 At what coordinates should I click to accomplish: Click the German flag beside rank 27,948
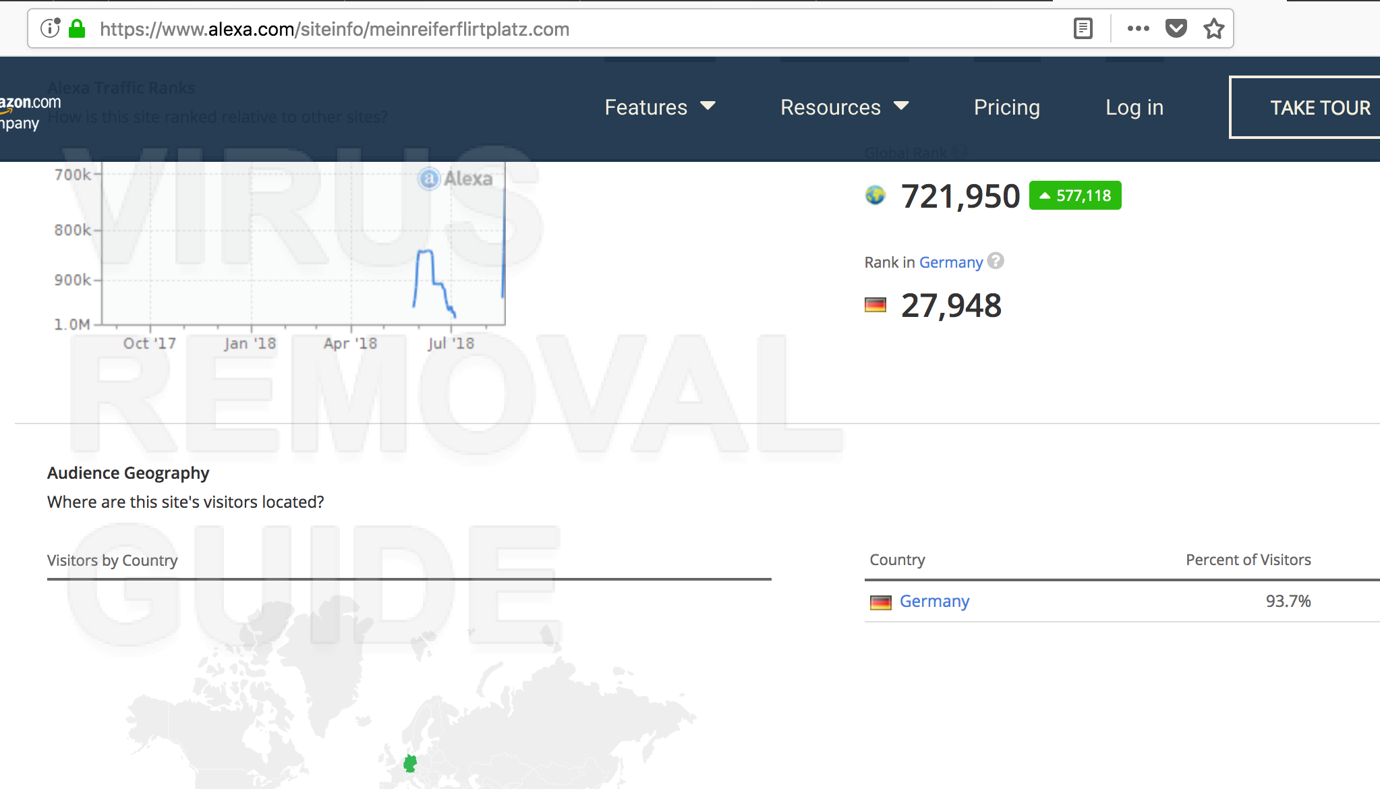tap(875, 305)
